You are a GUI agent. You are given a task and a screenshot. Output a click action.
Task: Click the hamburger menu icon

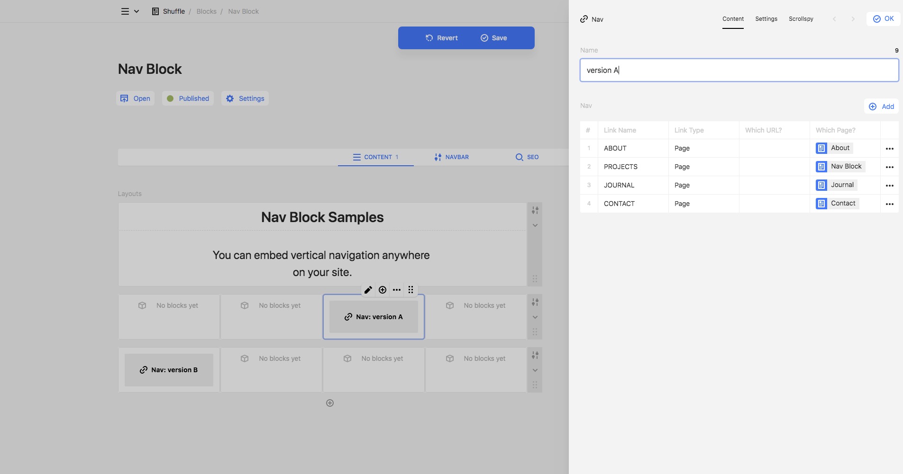tap(125, 11)
